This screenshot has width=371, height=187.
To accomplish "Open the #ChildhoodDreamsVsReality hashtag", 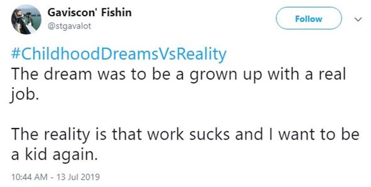I will [118, 55].
